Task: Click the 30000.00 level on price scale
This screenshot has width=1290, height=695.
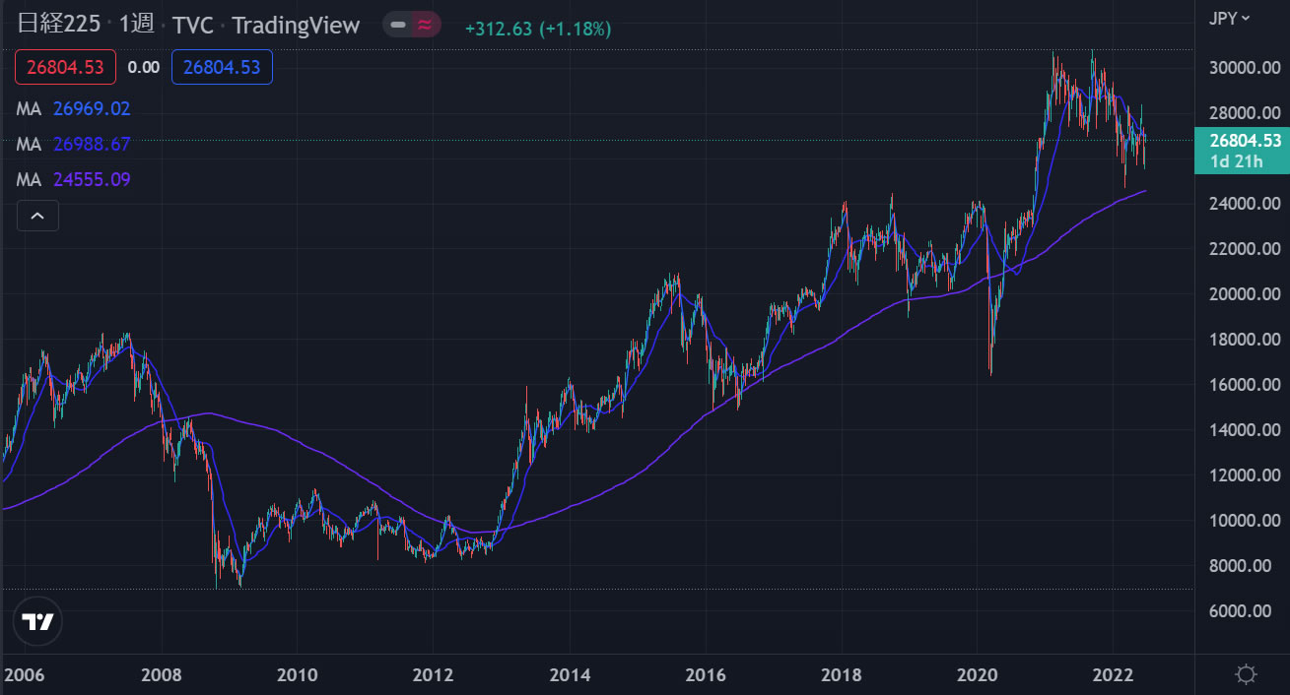Action: (x=1245, y=68)
